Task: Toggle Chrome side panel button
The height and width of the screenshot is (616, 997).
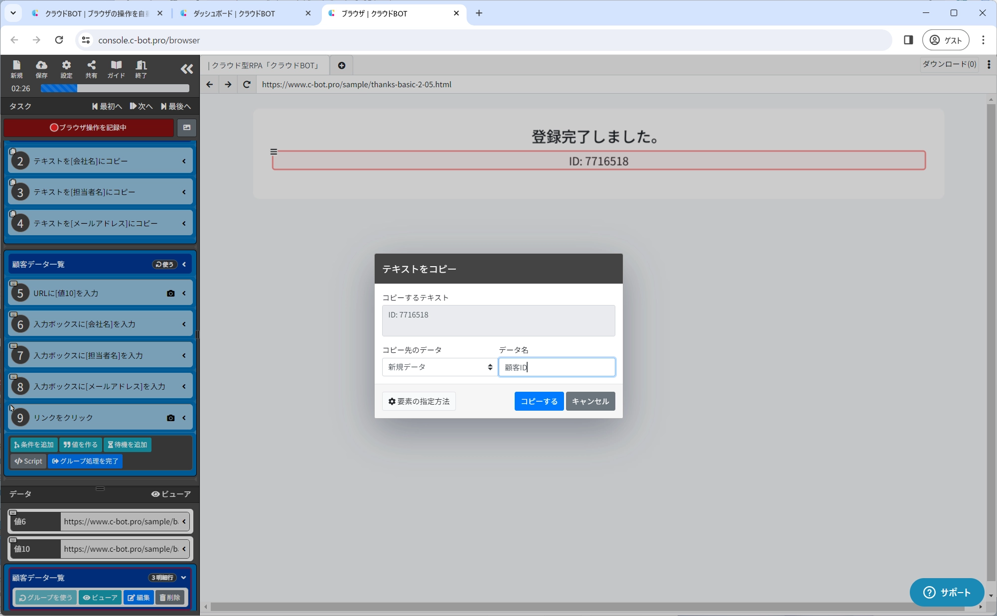Action: tap(908, 40)
